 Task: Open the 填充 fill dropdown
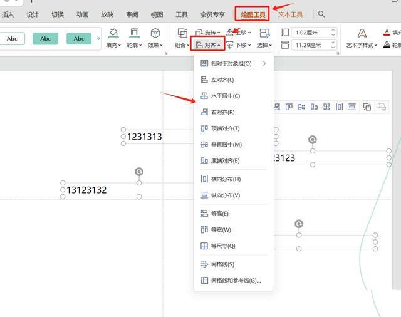coord(113,45)
